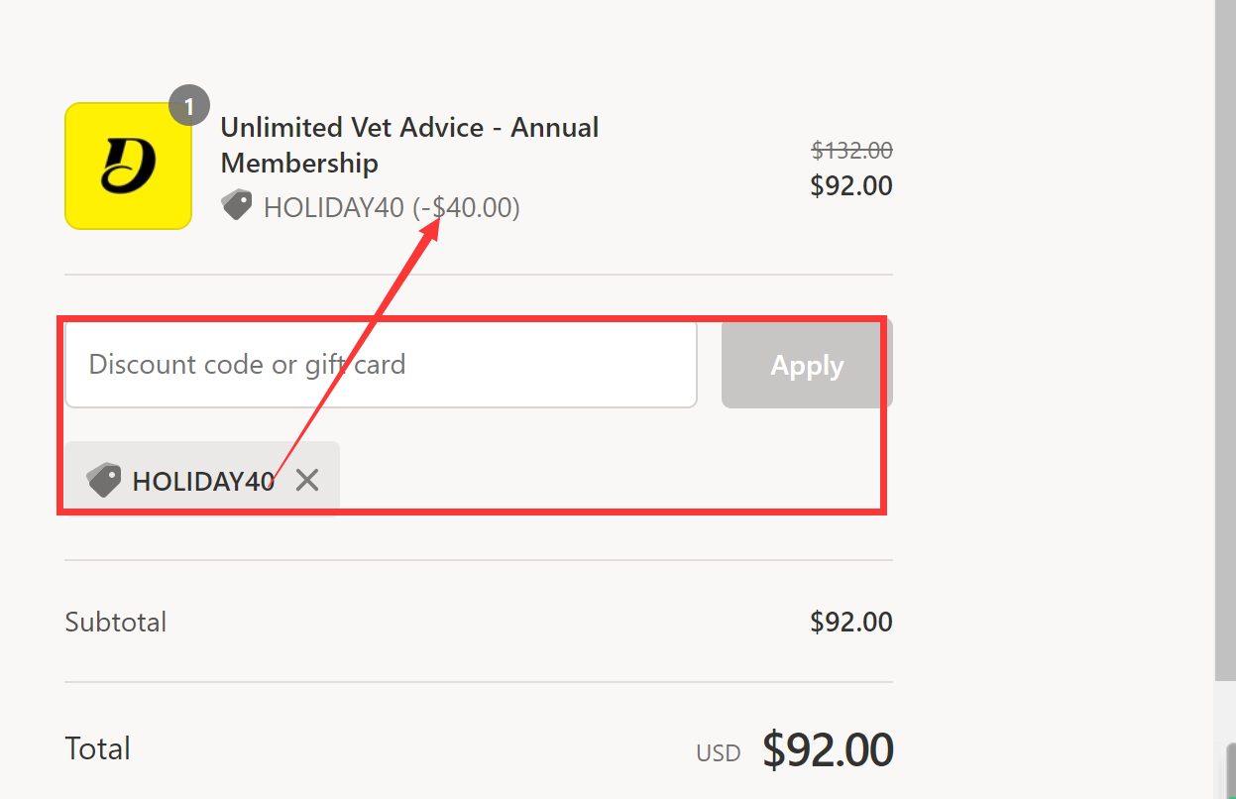
Task: Click the Subtotal $92.00 value
Action: click(851, 622)
